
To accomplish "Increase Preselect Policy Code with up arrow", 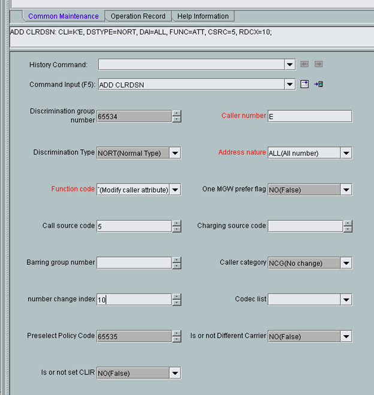I will 177,333.
